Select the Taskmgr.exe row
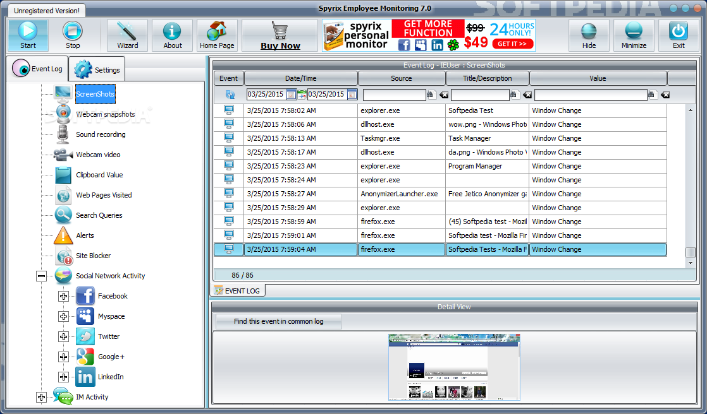 tap(440, 138)
